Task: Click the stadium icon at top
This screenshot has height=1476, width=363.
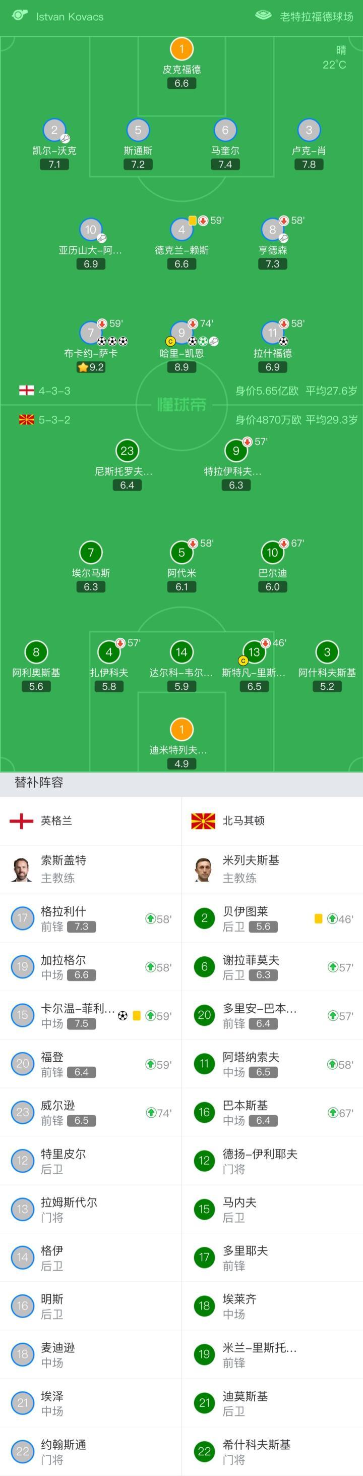Action: click(x=263, y=16)
